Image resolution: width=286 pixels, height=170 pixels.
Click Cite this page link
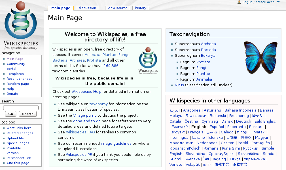tap(18, 163)
